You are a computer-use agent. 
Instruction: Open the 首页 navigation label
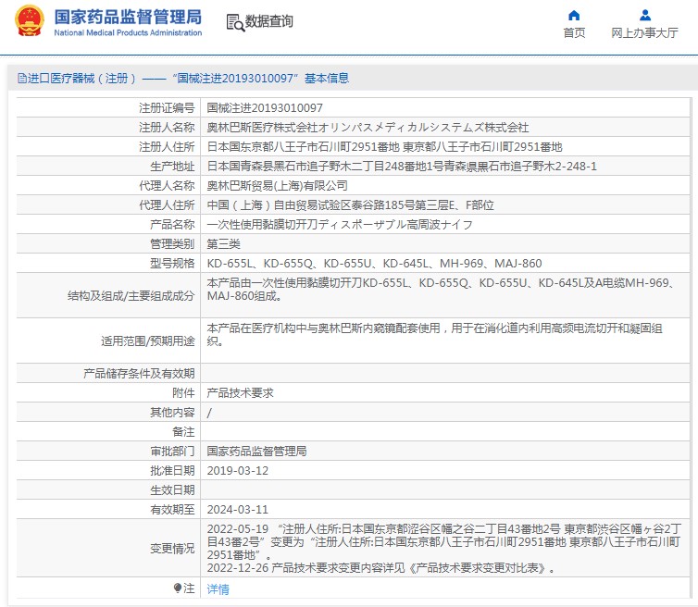[574, 33]
